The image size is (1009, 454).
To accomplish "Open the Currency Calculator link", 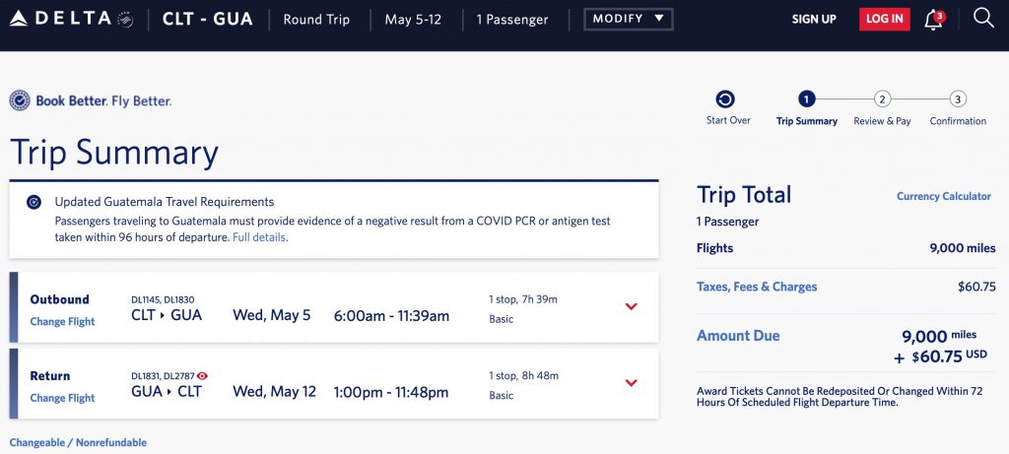I will pyautogui.click(x=943, y=196).
